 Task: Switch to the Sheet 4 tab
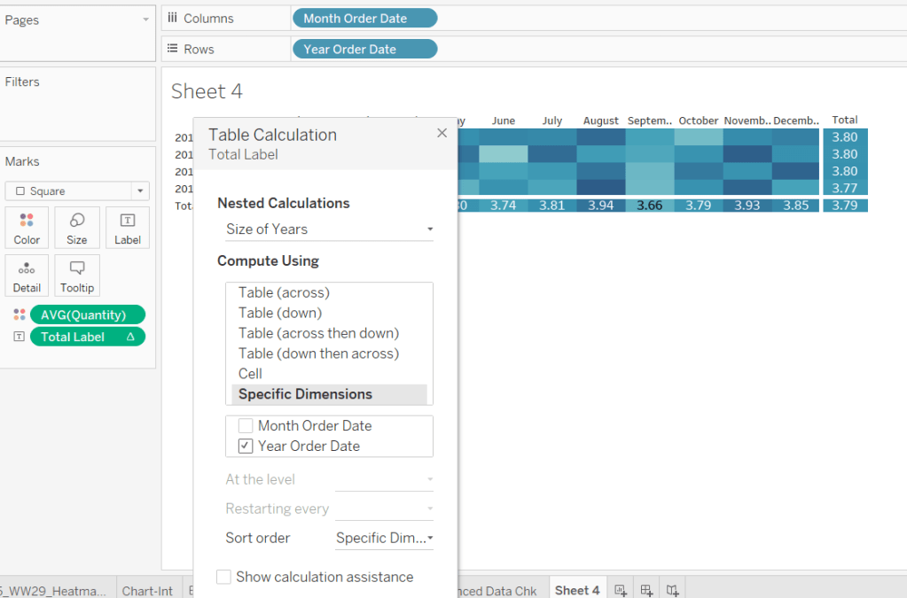(576, 590)
